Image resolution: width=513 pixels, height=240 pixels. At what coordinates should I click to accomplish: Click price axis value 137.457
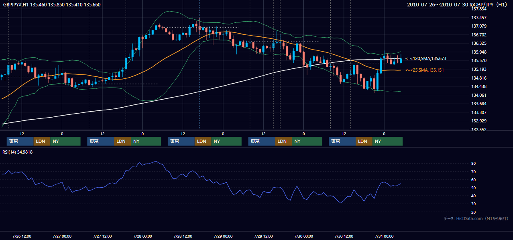[x=479, y=18]
